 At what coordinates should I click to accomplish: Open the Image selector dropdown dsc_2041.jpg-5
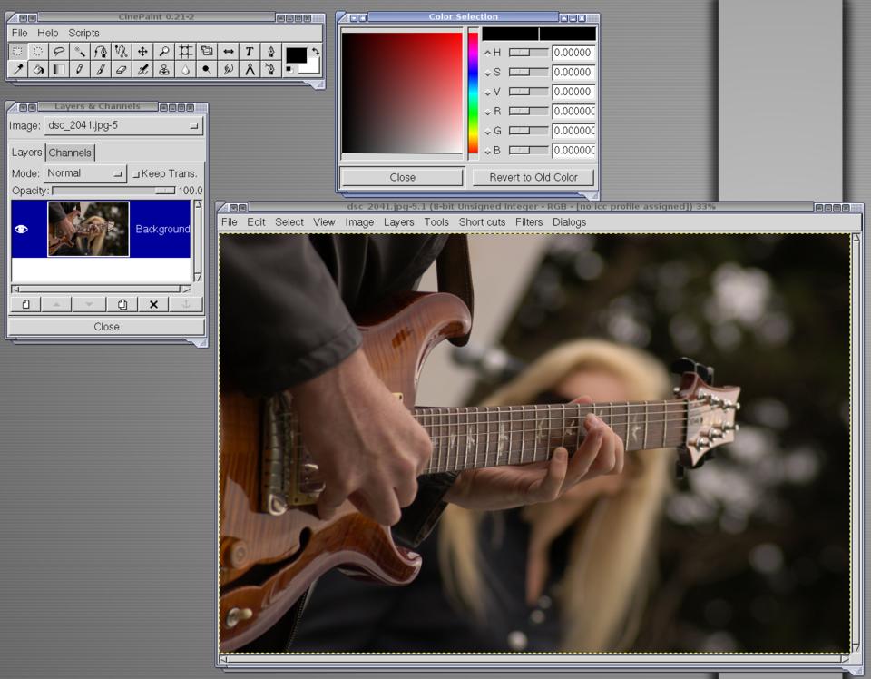pos(122,126)
